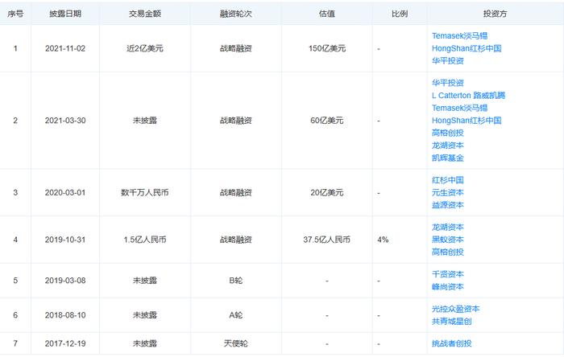564x357 pixels.
Task: Click the 1.5亿人民币 amount cell
Action: click(145, 240)
